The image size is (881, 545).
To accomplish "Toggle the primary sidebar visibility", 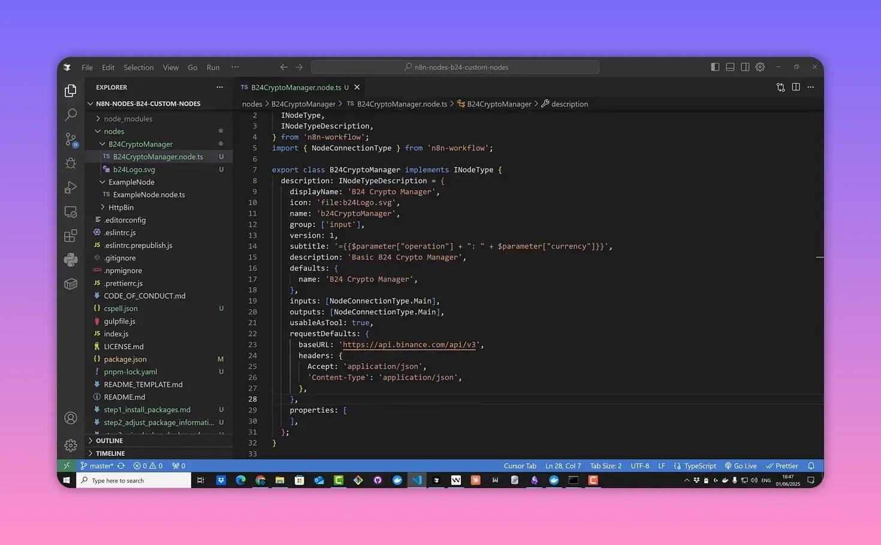I will pos(715,67).
